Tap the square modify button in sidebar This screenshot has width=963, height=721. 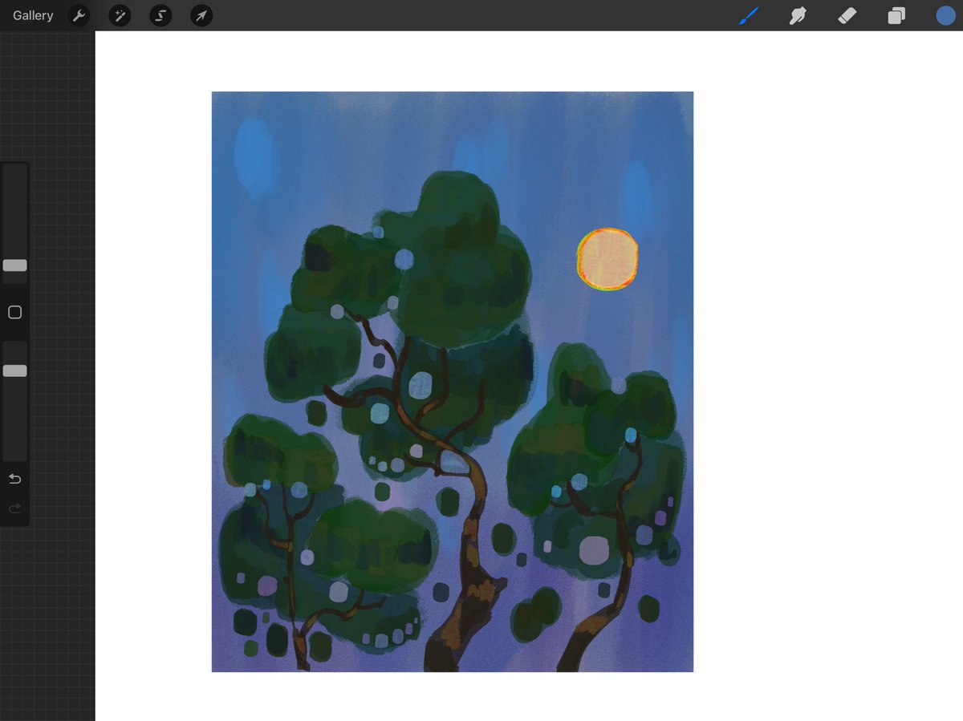[14, 312]
